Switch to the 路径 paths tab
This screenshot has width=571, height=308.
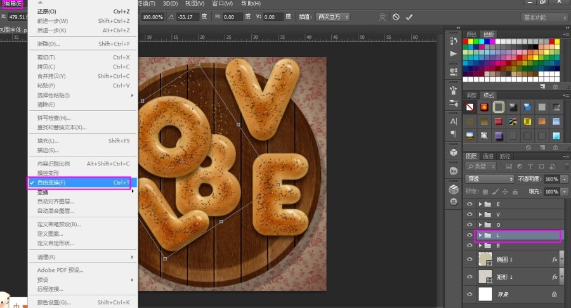point(505,157)
